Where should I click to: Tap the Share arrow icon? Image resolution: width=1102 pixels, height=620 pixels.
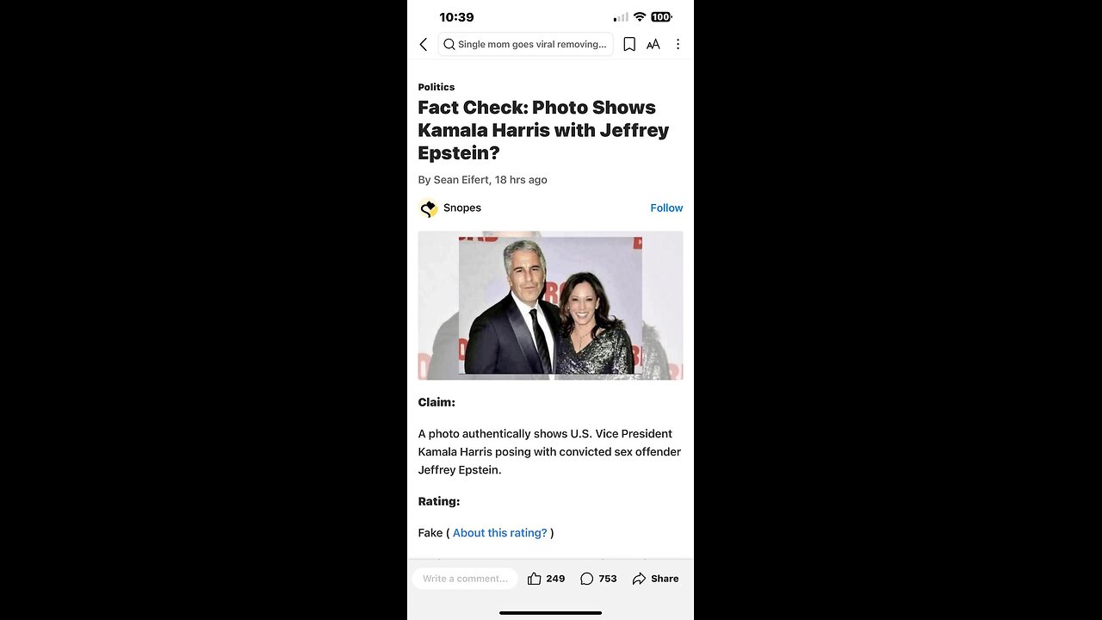pyautogui.click(x=639, y=579)
